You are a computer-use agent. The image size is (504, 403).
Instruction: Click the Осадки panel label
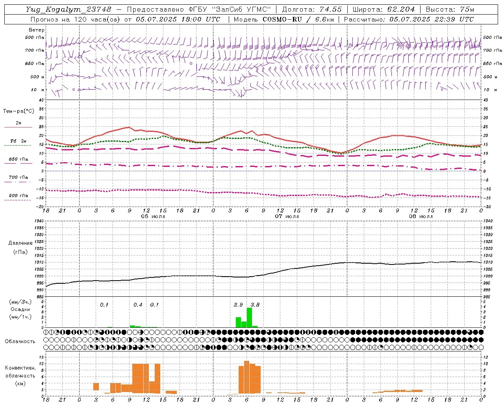coord(20,309)
